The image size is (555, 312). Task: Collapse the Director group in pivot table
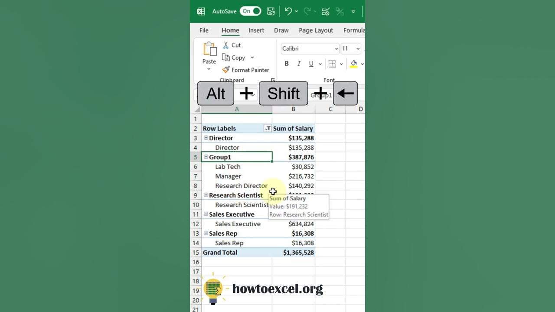coord(206,138)
